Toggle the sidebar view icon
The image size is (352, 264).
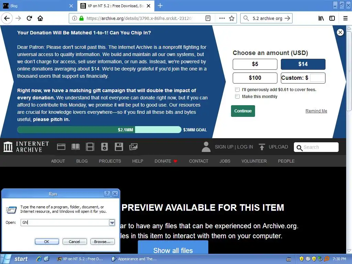pos(332,18)
